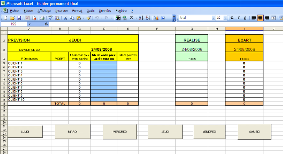Select the orange ECART header cell
Image resolution: width=283 pixels, height=154 pixels.
(244, 39)
